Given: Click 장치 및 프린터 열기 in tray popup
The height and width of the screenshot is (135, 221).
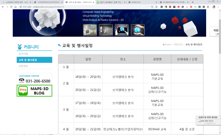Looking at the screenshot, I should click(208, 117).
